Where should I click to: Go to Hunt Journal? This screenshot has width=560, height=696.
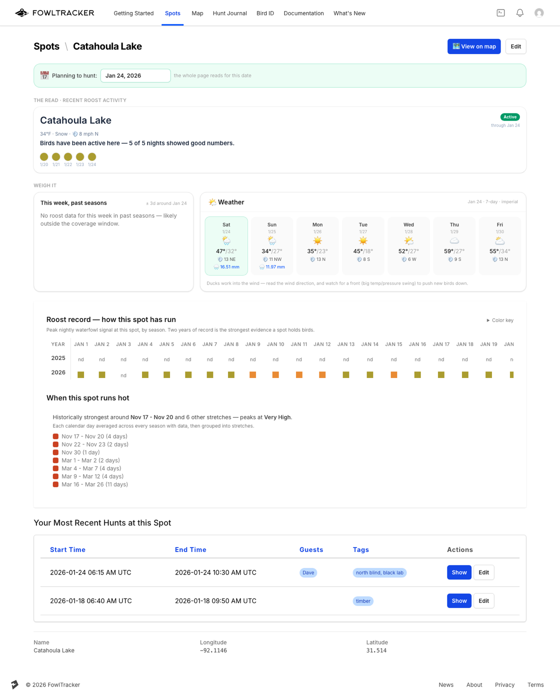[230, 13]
